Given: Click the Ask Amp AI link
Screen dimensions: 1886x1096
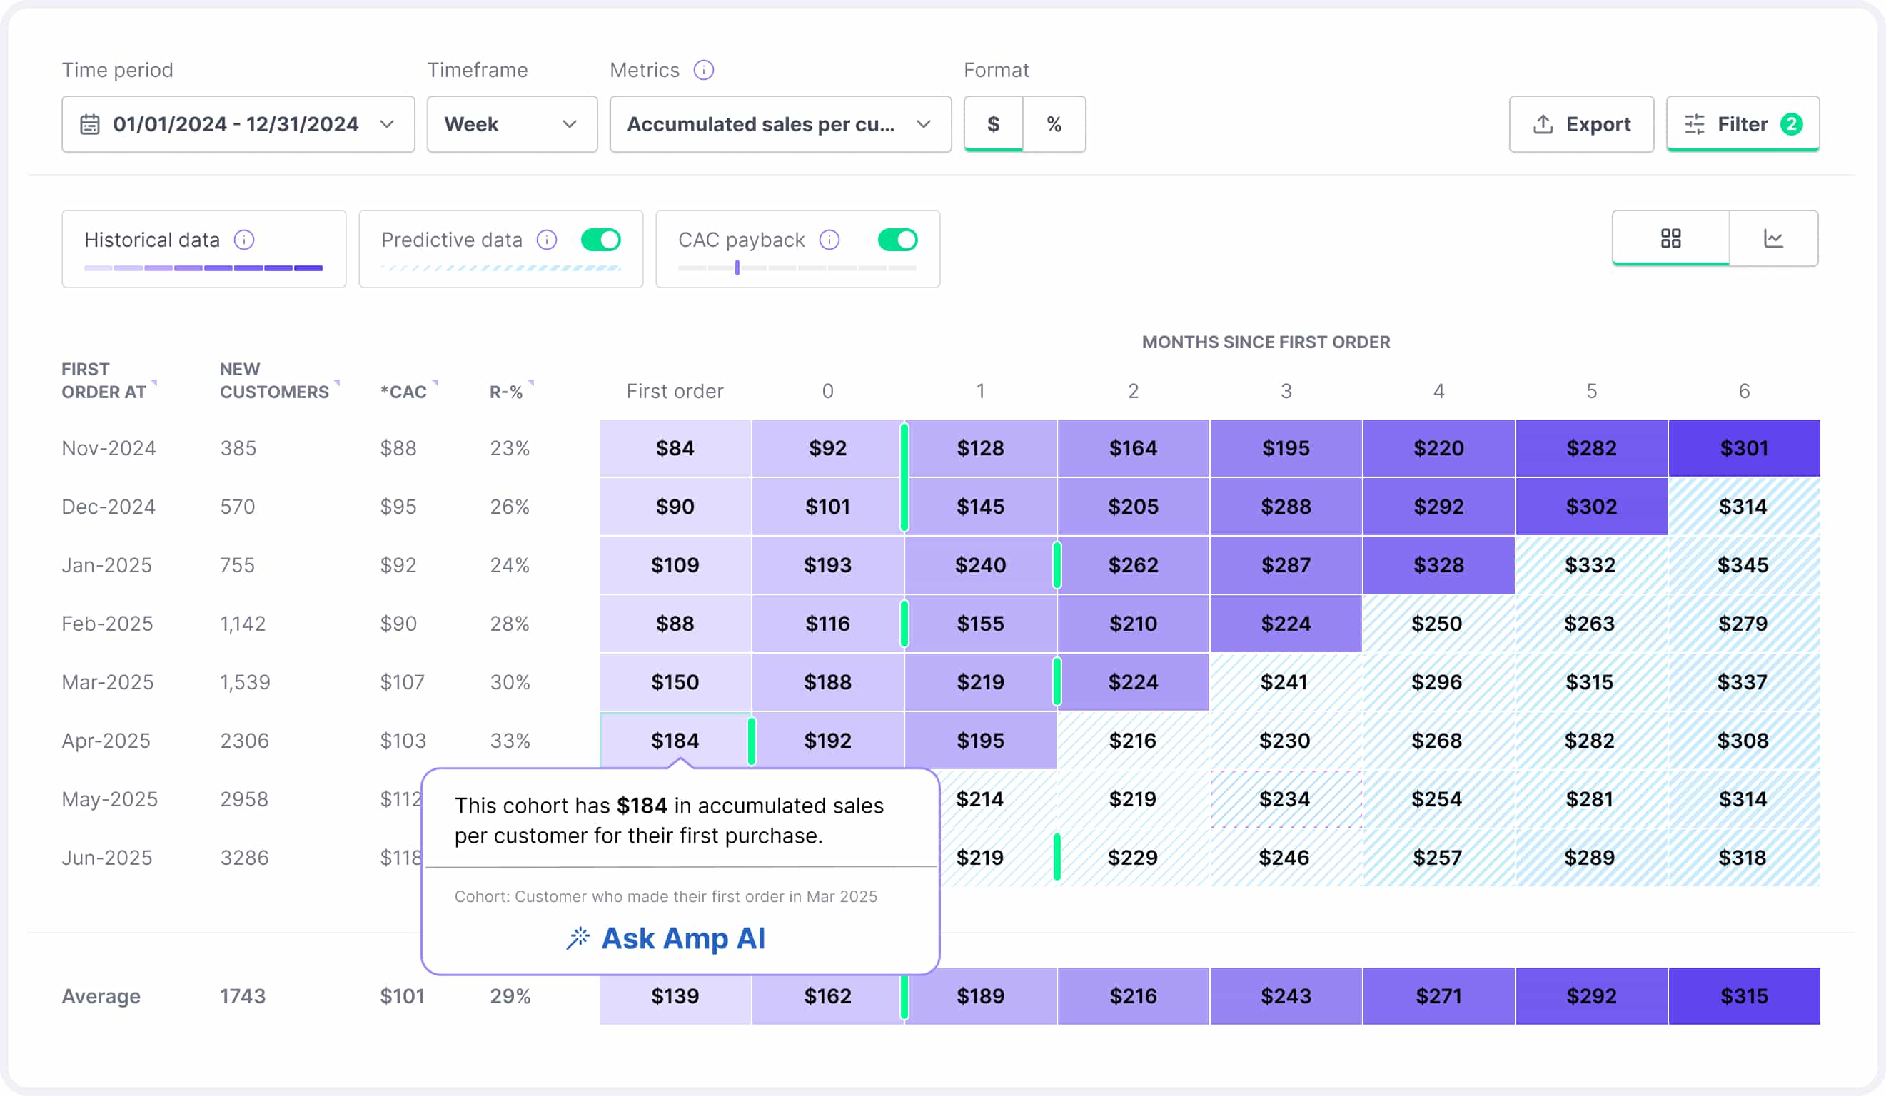Looking at the screenshot, I should (666, 939).
